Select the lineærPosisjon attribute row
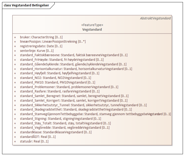The width and height of the screenshot is (185, 156). coord(53,42)
